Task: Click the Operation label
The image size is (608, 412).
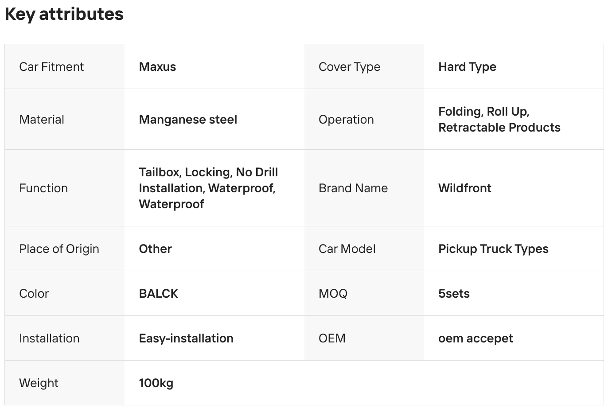Action: 346,120
